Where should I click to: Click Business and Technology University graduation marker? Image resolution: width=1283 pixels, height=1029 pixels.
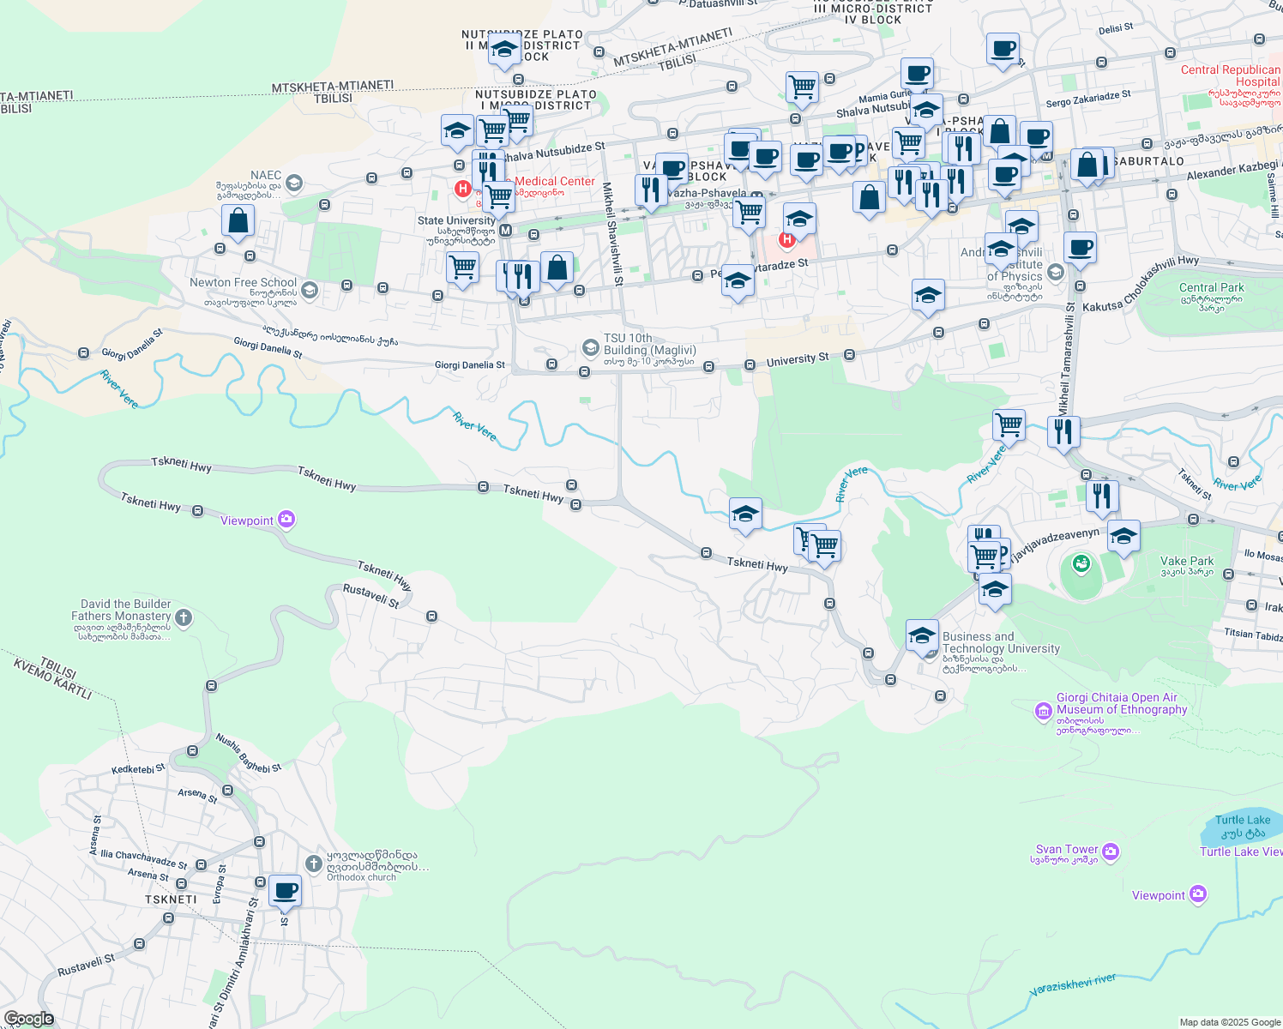coord(922,636)
